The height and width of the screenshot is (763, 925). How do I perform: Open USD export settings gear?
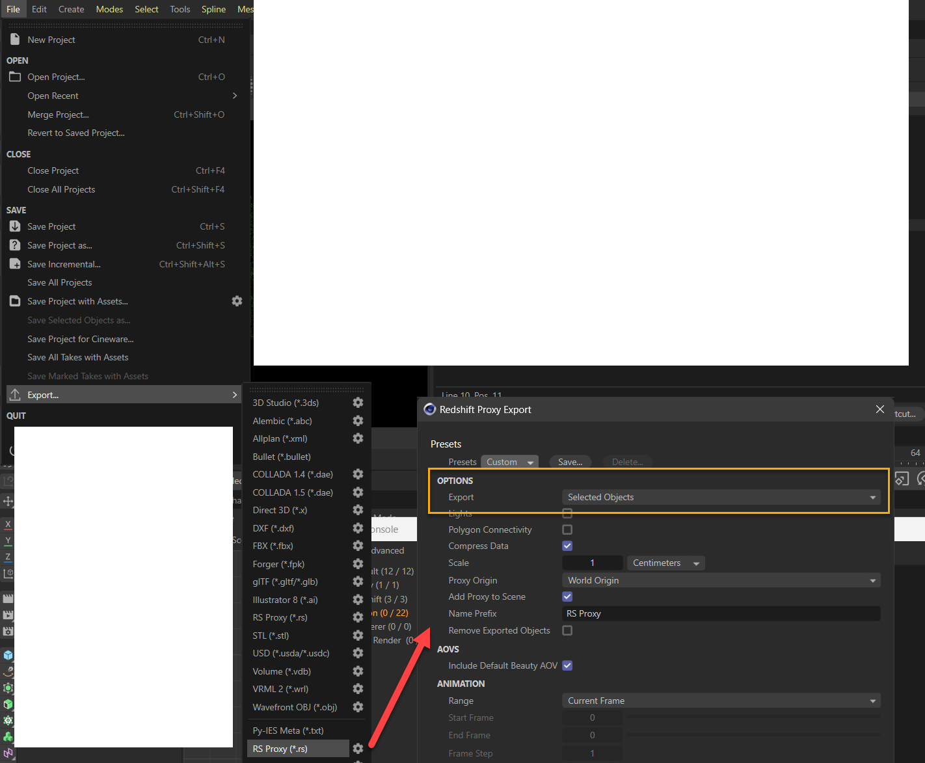(x=358, y=653)
